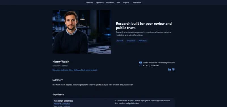
Task: Select the Publications tag chip
Action: tap(143, 41)
